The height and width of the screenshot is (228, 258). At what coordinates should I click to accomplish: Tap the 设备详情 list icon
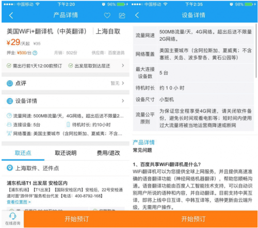tap(10, 101)
